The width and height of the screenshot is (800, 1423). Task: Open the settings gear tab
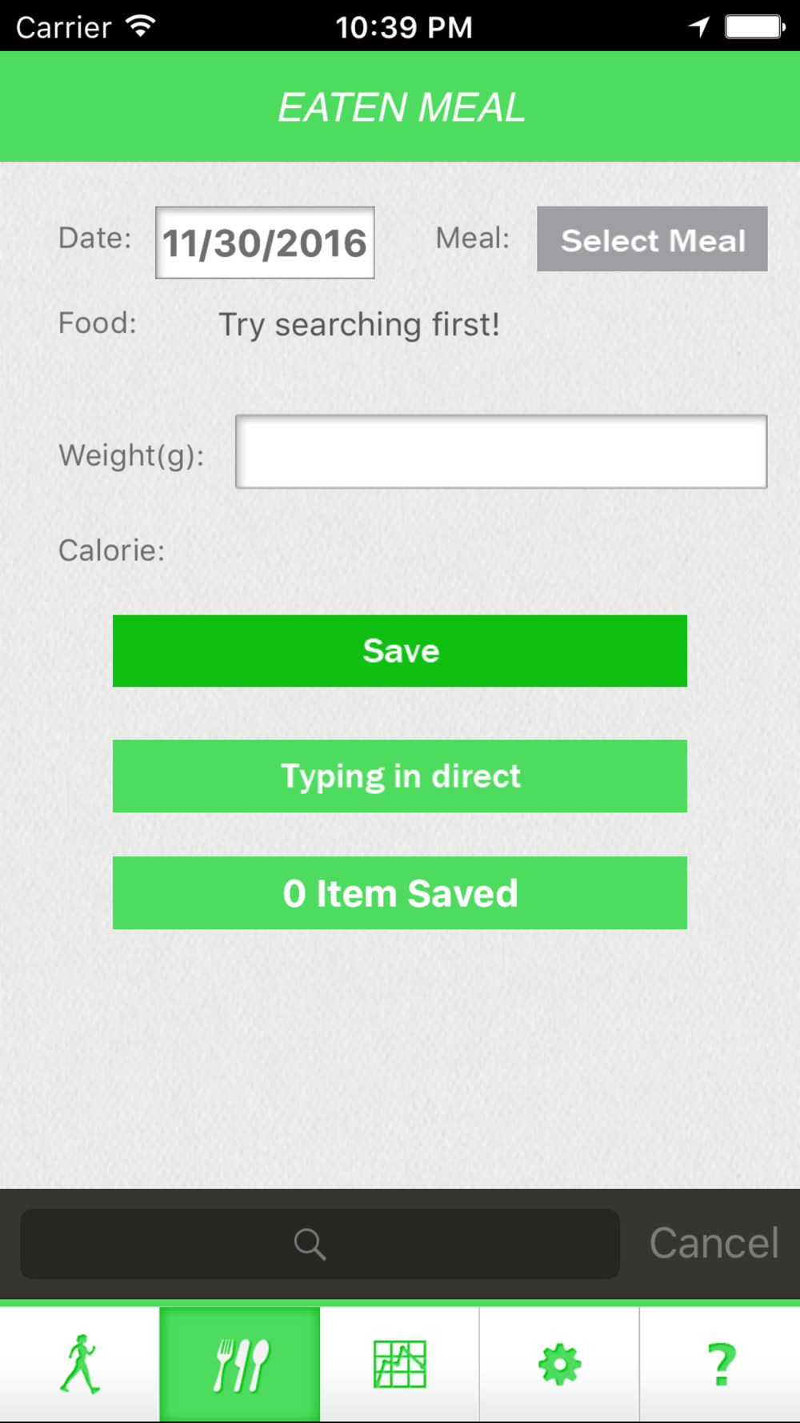(x=560, y=1364)
